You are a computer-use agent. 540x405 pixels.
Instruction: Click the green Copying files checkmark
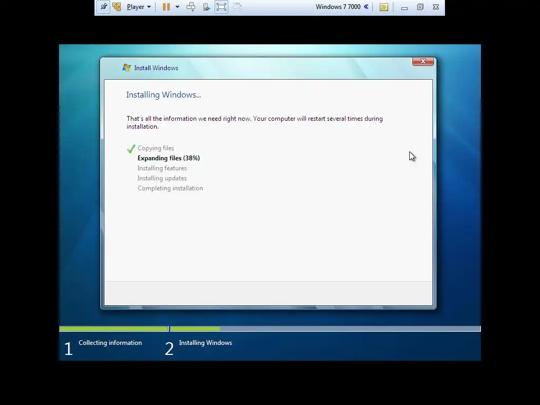pos(131,148)
